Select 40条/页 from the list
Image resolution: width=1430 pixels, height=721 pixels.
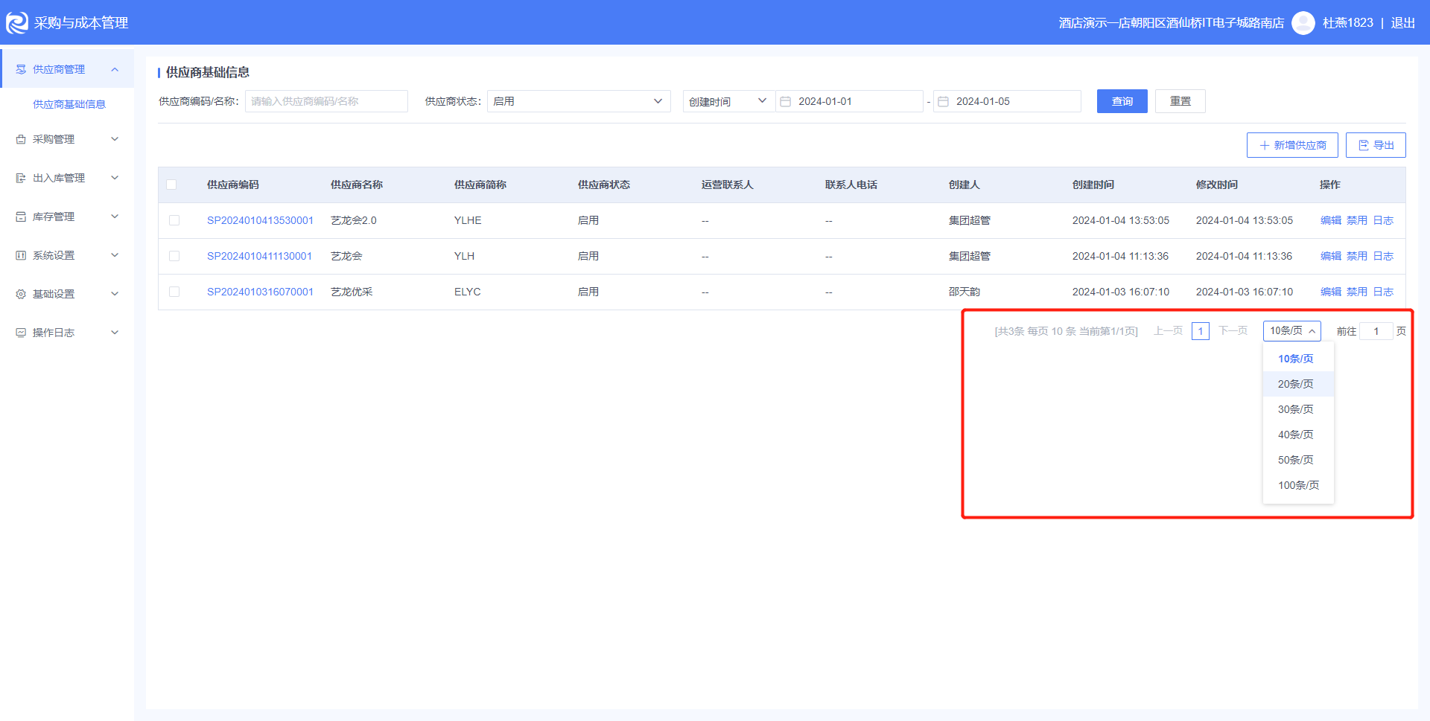tap(1297, 435)
